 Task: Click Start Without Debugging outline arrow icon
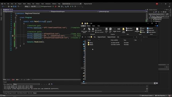(x=53, y=6)
